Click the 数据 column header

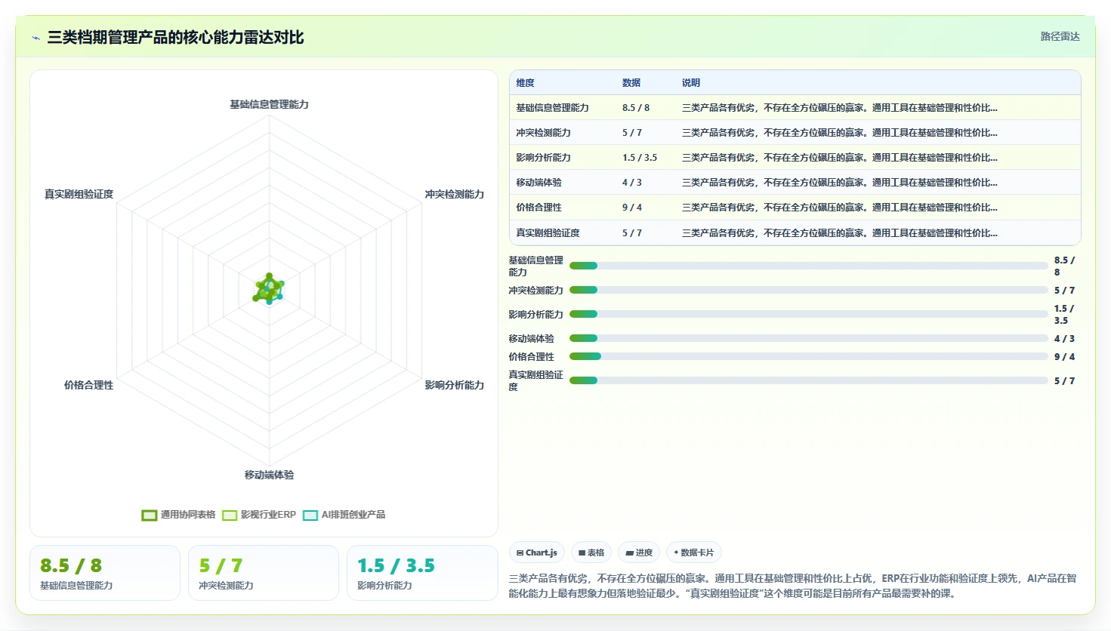click(631, 83)
